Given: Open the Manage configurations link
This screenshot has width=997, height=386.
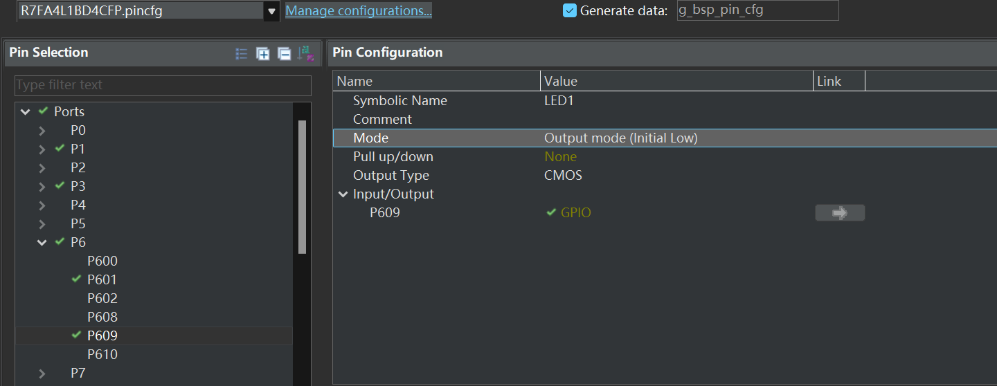Looking at the screenshot, I should 359,10.
